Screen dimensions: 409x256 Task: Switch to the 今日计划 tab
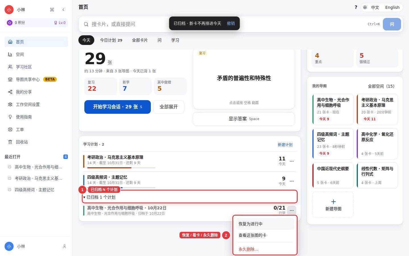tap(111, 40)
